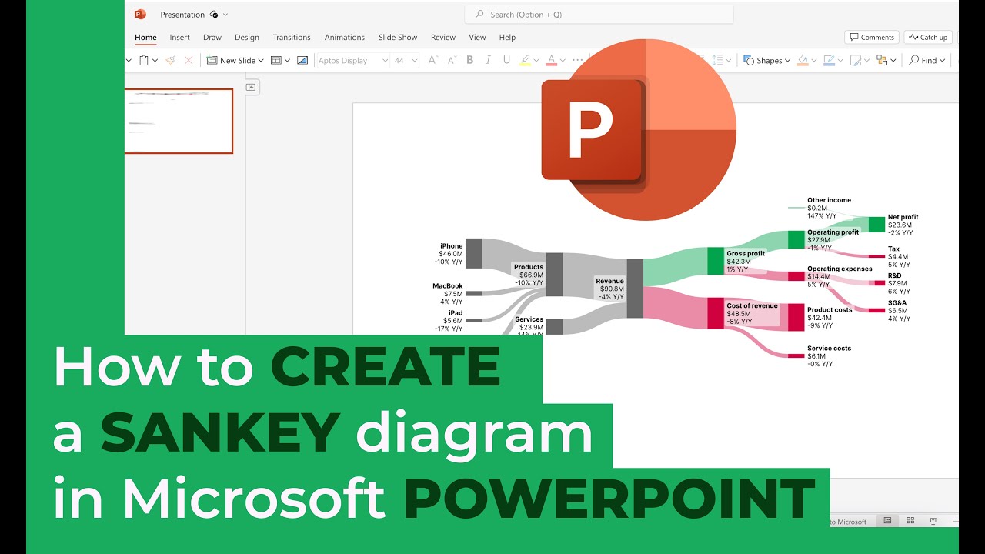Viewport: 985px width, 554px height.
Task: Open the Home ribbon tab
Action: (145, 37)
